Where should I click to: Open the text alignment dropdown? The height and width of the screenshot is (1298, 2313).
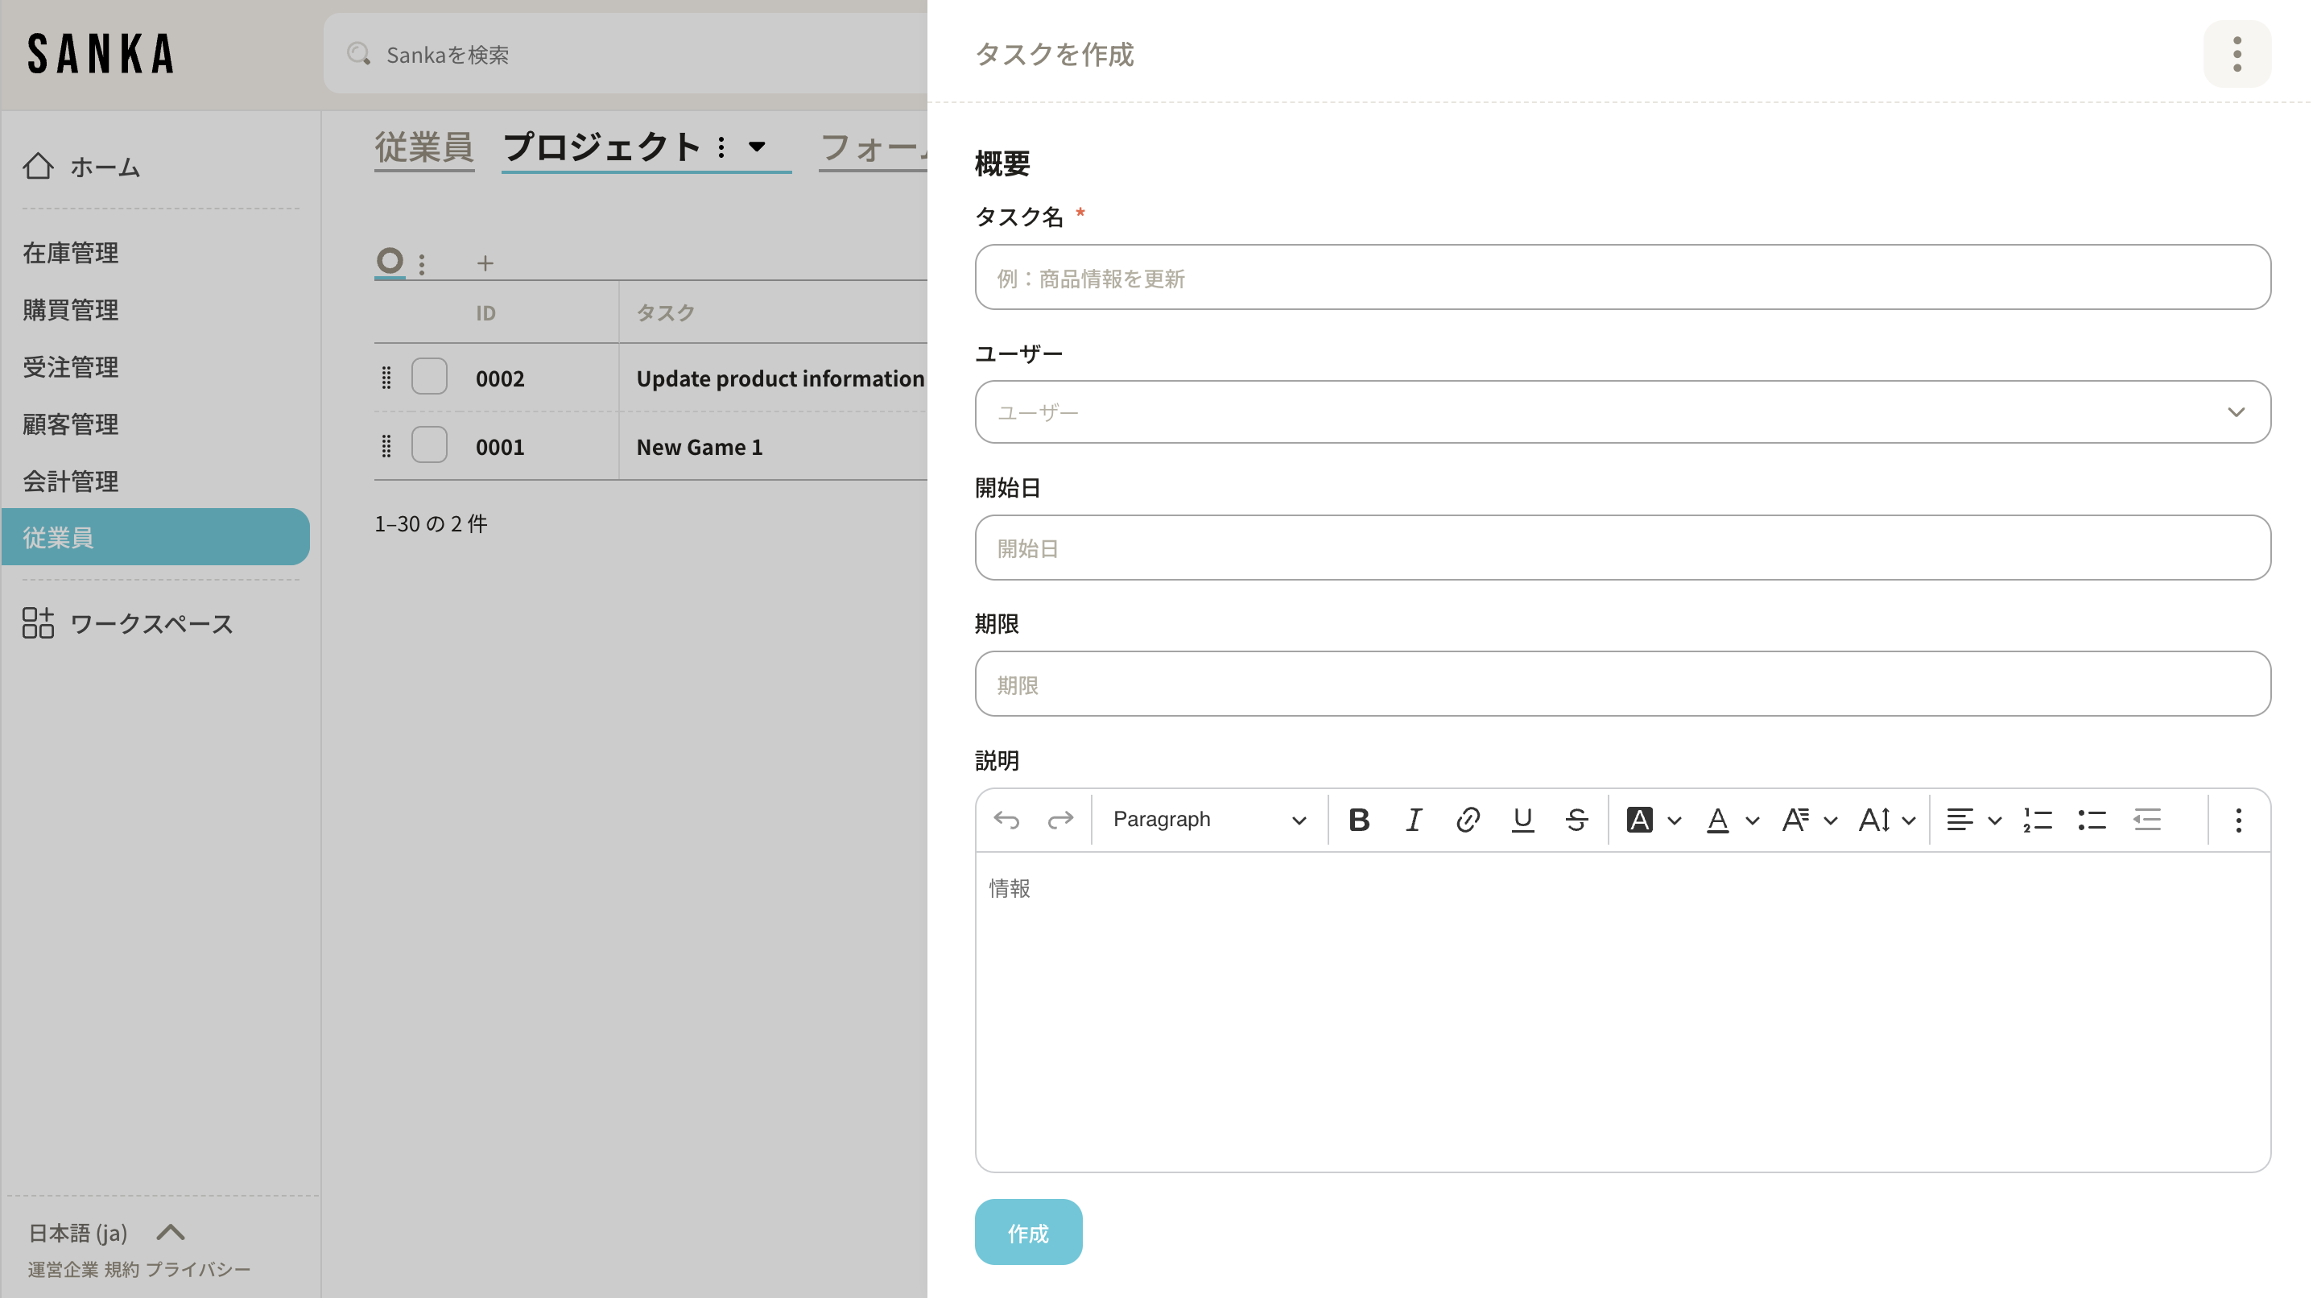coord(1973,819)
